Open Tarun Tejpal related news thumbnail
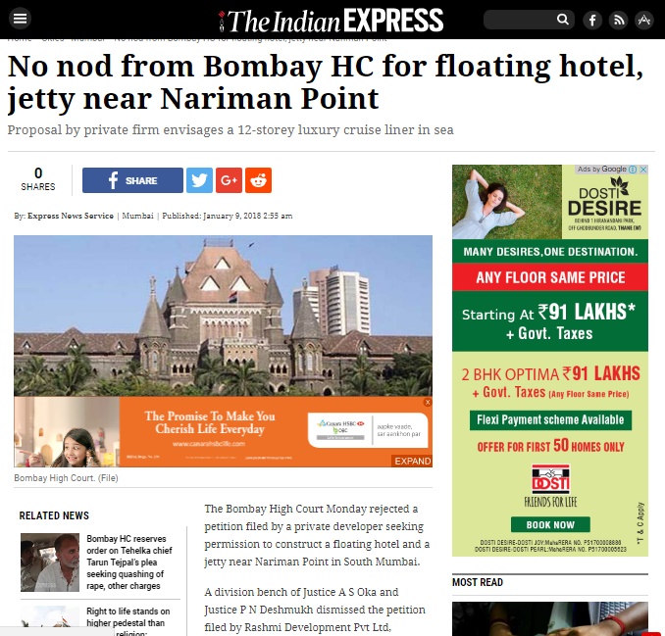 click(x=50, y=563)
